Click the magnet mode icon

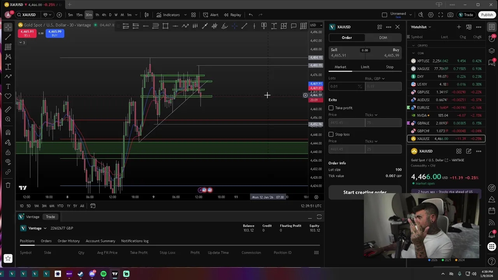pyautogui.click(x=8, y=132)
